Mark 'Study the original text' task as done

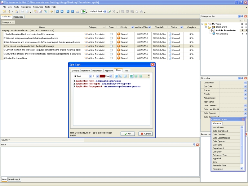tap(111, 34)
